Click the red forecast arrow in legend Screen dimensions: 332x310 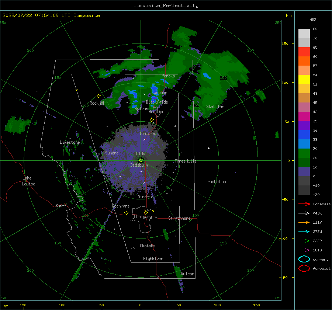click(x=304, y=204)
